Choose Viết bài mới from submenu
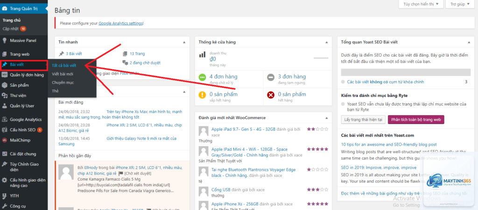 pos(63,74)
